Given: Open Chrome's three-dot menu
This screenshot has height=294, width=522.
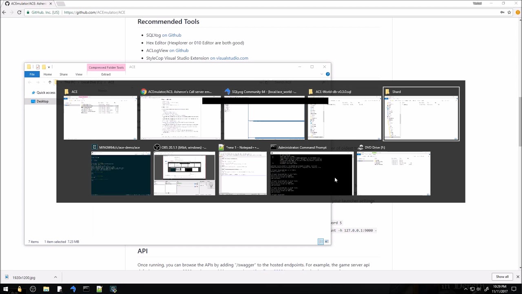Looking at the screenshot, I should click(517, 12).
